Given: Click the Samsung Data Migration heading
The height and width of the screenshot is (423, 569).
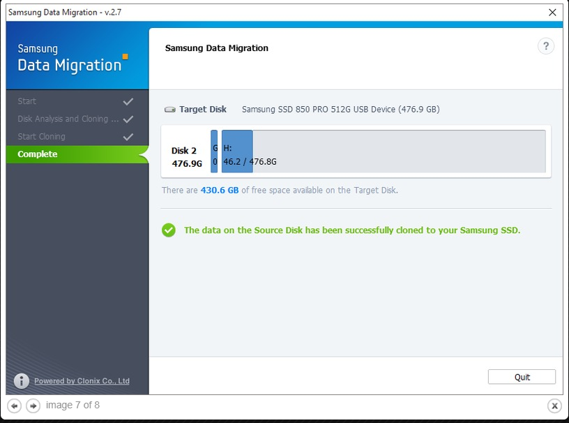Looking at the screenshot, I should pyautogui.click(x=217, y=48).
